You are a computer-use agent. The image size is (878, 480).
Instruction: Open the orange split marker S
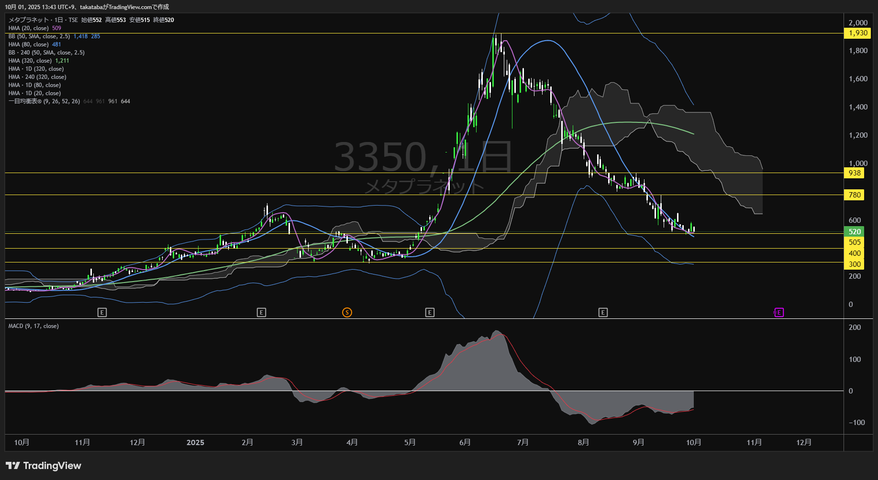pyautogui.click(x=347, y=313)
